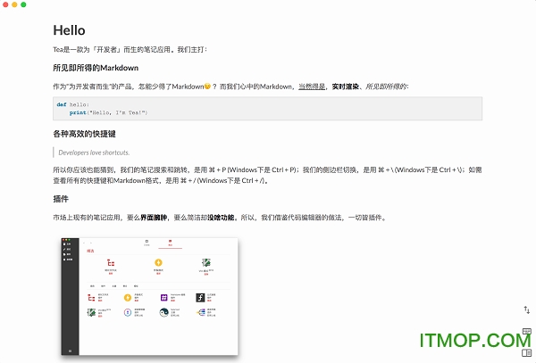Click the bold "没啥功能" text

click(x=222, y=218)
